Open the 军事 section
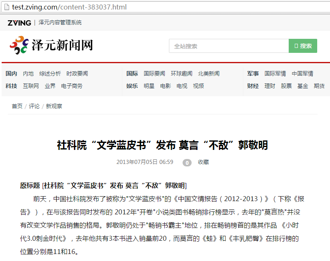Image resolution: width=330 pixels, height=261 pixels. pyautogui.click(x=253, y=74)
